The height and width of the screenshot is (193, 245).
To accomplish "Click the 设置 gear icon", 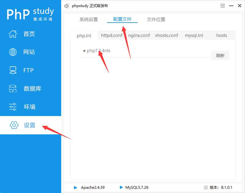I will click(x=14, y=125).
